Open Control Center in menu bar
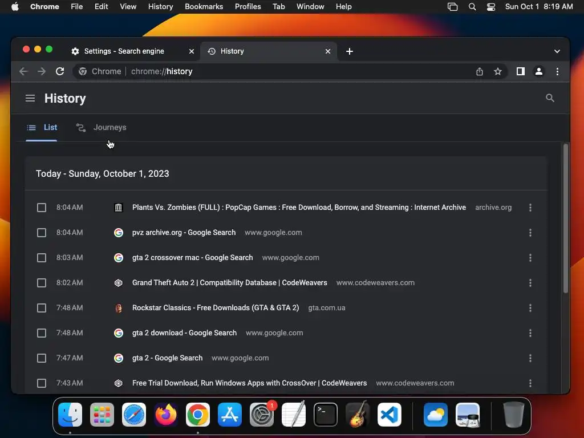The width and height of the screenshot is (584, 438). [491, 7]
